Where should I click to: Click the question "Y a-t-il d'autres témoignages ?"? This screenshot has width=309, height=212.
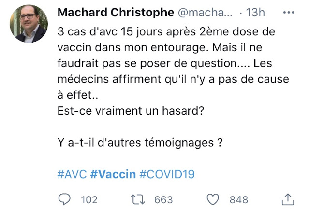[x=140, y=143]
